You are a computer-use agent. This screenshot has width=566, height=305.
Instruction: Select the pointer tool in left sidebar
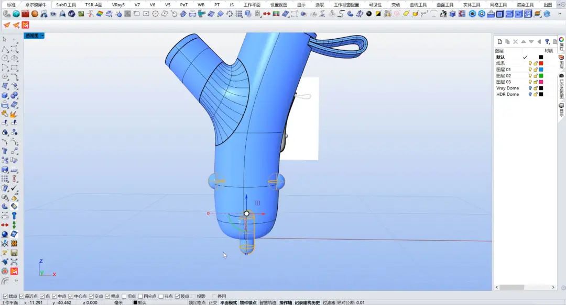click(5, 39)
